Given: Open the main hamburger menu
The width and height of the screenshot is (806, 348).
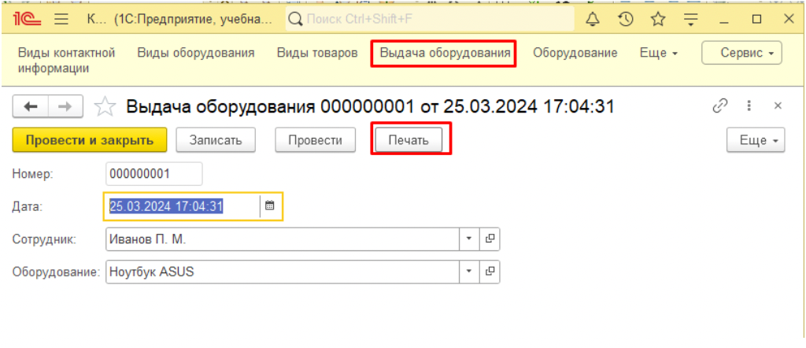Looking at the screenshot, I should point(61,20).
